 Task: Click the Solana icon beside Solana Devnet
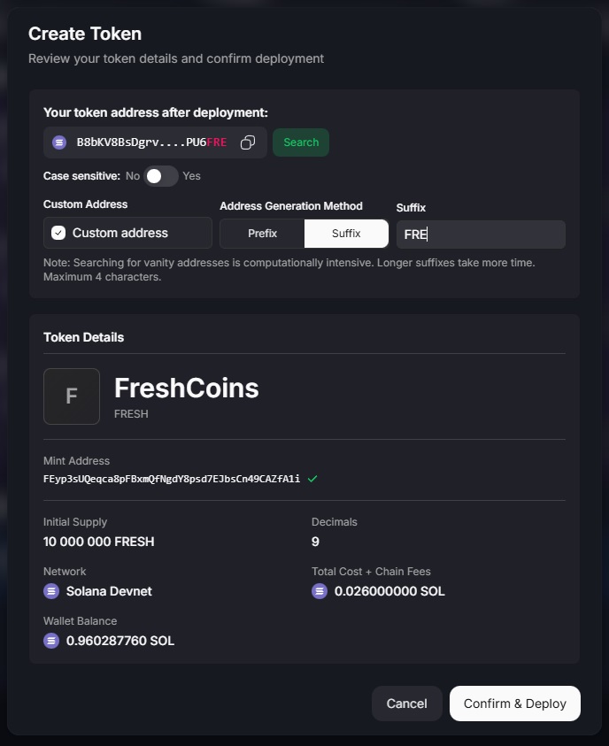(x=51, y=590)
